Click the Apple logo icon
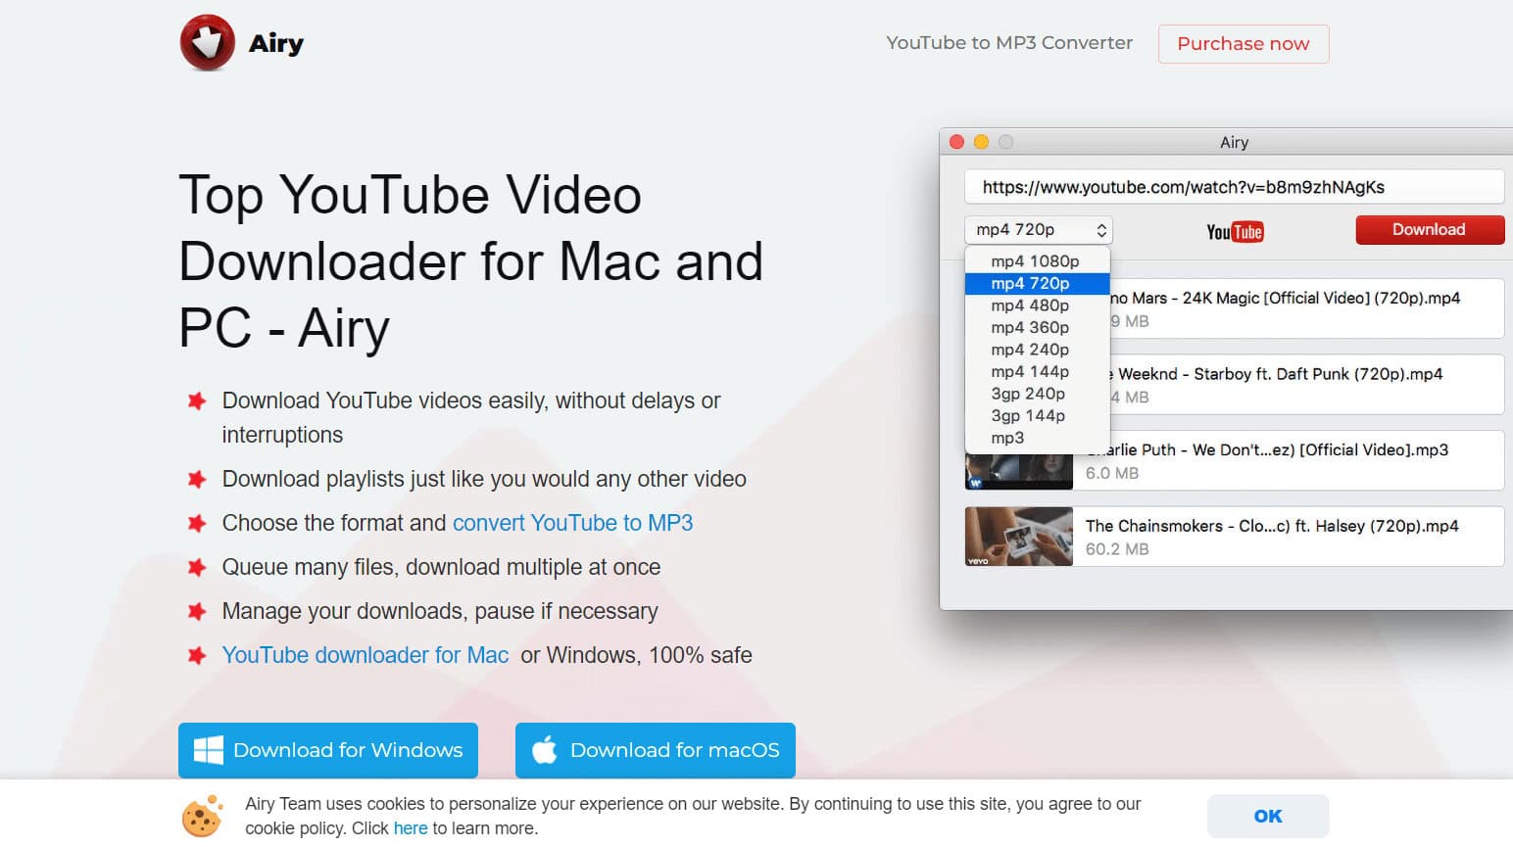Screen dimensions: 1513x847 pos(545,750)
